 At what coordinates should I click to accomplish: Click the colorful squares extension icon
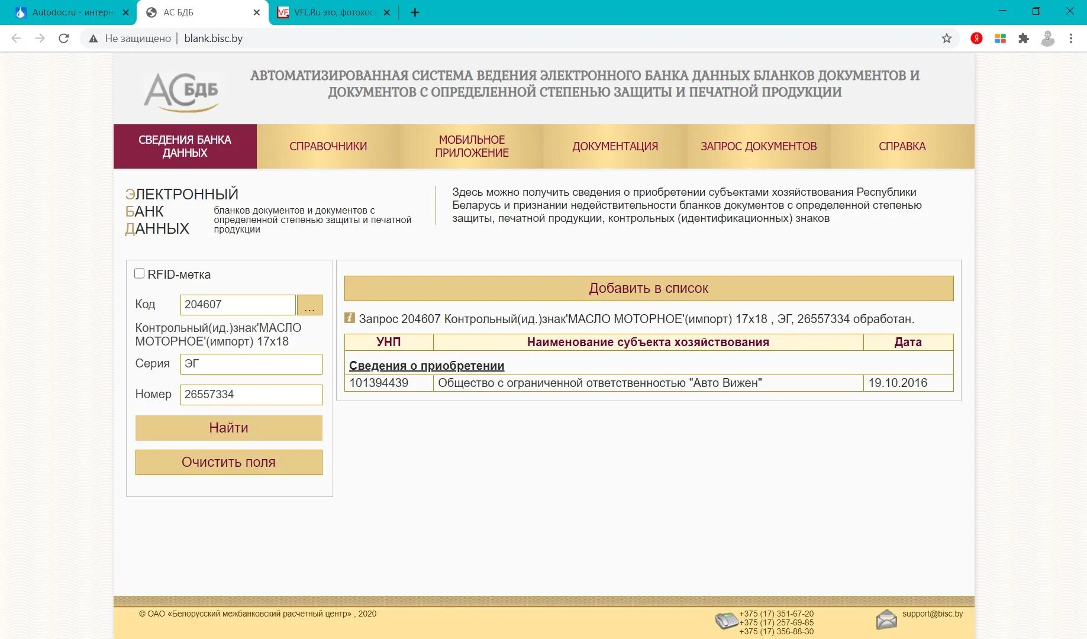1000,38
